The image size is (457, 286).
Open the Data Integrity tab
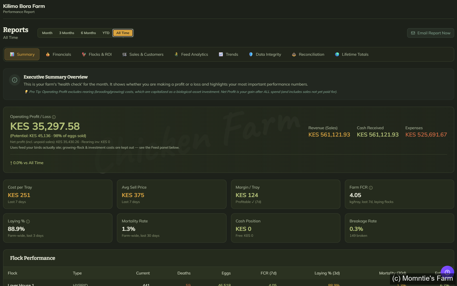(x=265, y=54)
